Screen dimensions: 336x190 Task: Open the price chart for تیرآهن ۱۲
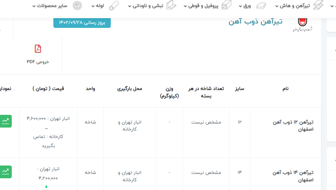click(x=6, y=121)
